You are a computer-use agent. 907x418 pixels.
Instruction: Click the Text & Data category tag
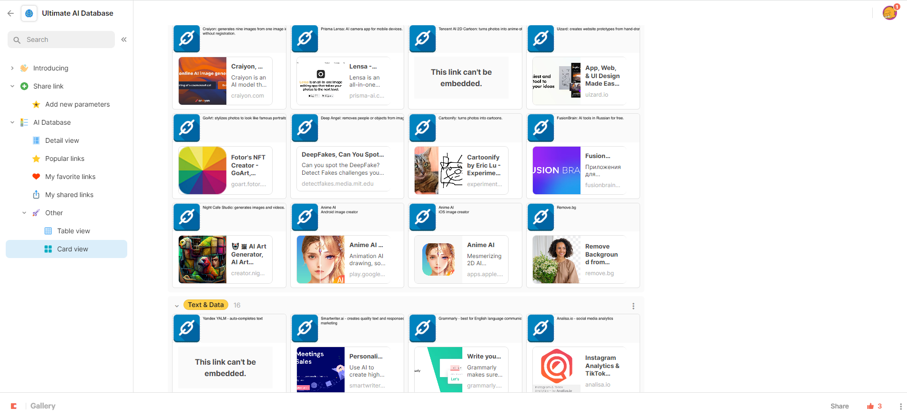(x=206, y=305)
